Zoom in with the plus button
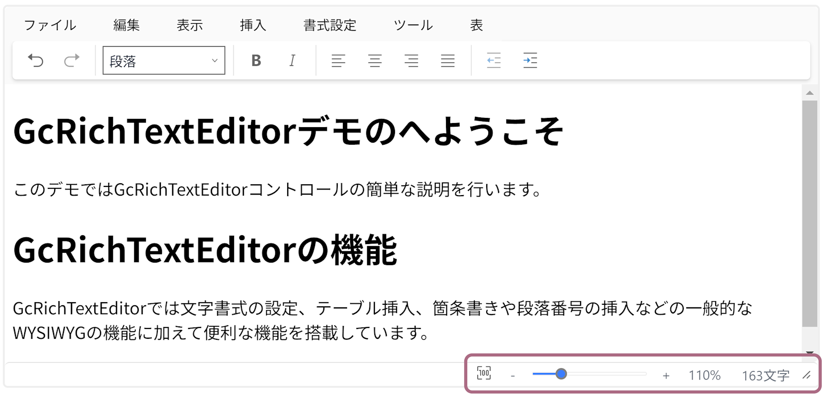Viewport: 825px width, 399px height. (666, 376)
